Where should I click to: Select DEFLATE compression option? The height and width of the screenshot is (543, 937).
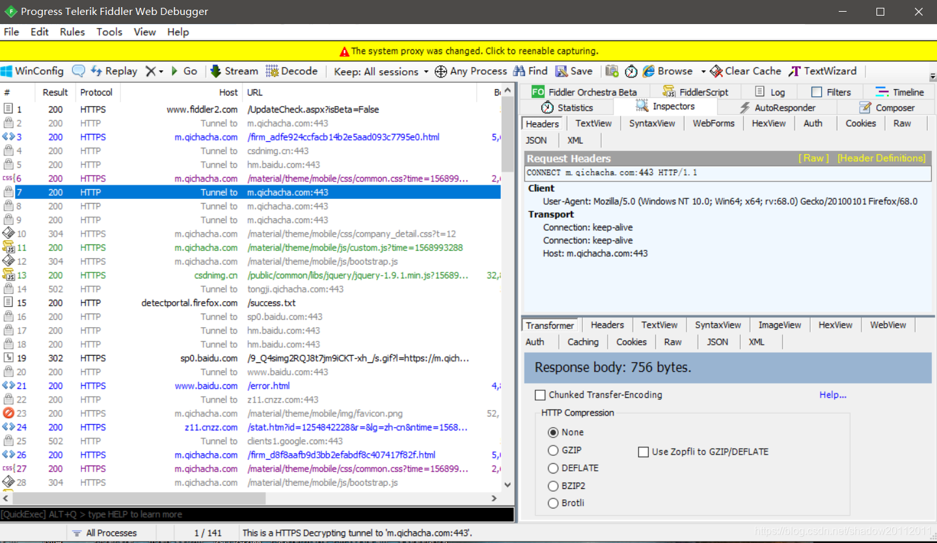point(553,468)
